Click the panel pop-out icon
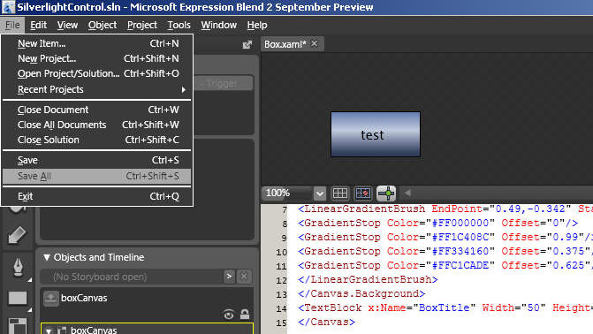Image resolution: width=593 pixels, height=334 pixels. [247, 45]
